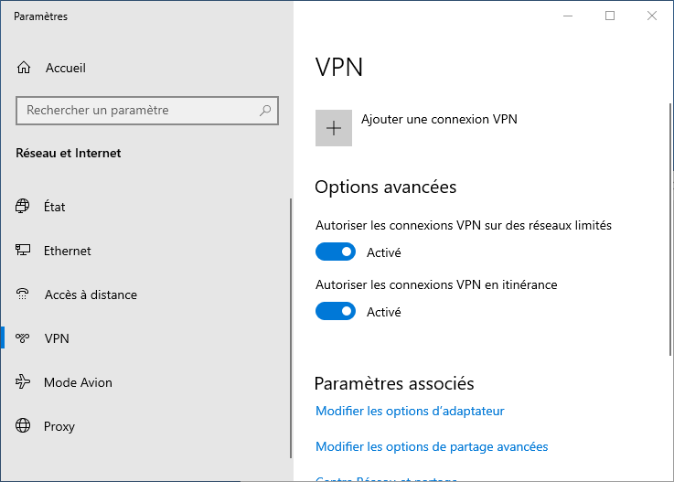The image size is (674, 482).
Task: Maximize the Paramètres window
Action: coord(610,16)
